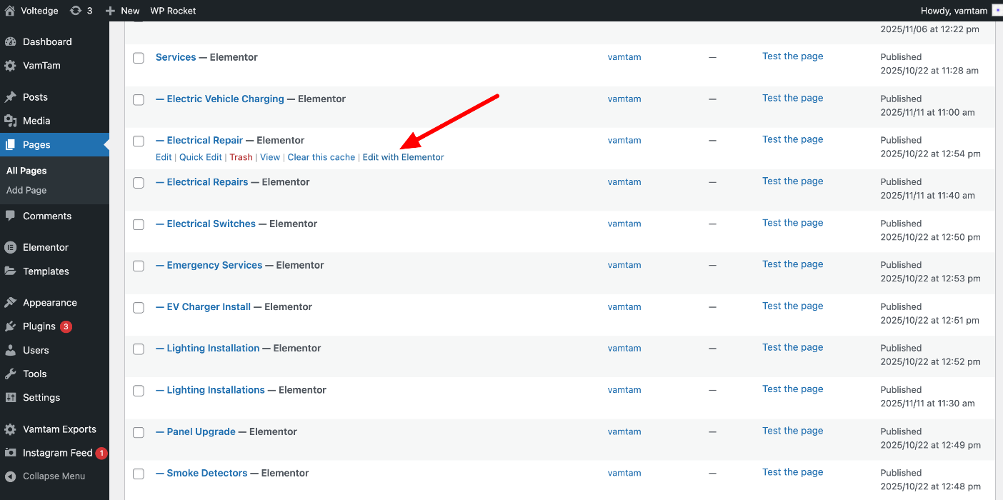Click the Templates menu label
1003x500 pixels.
point(46,271)
